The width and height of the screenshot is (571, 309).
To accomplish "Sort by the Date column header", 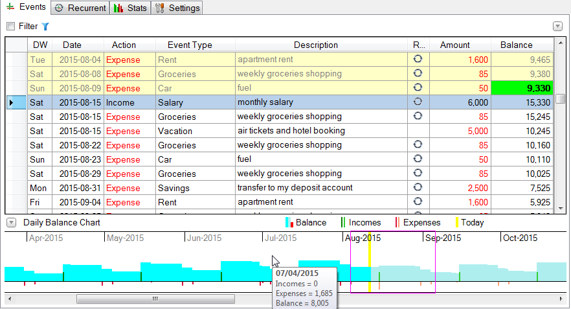I will click(x=78, y=45).
